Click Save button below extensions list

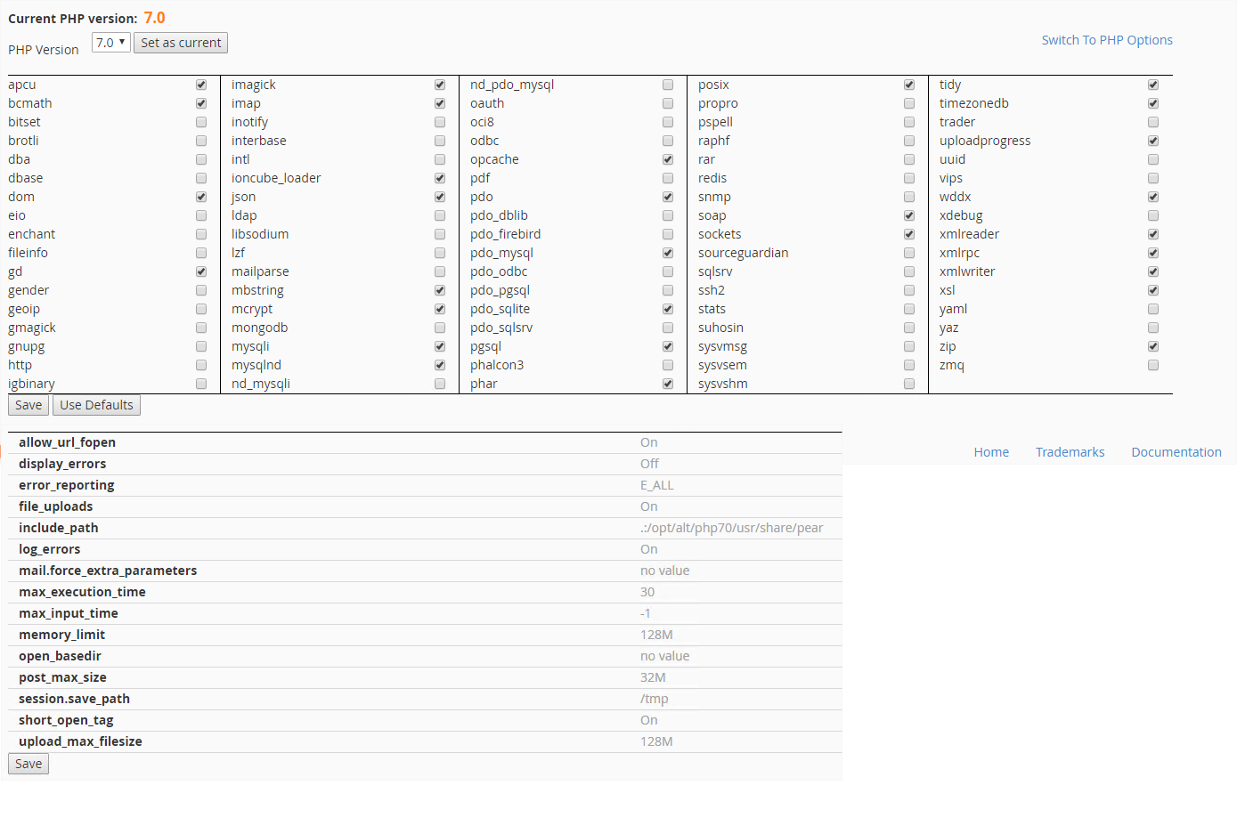(28, 405)
